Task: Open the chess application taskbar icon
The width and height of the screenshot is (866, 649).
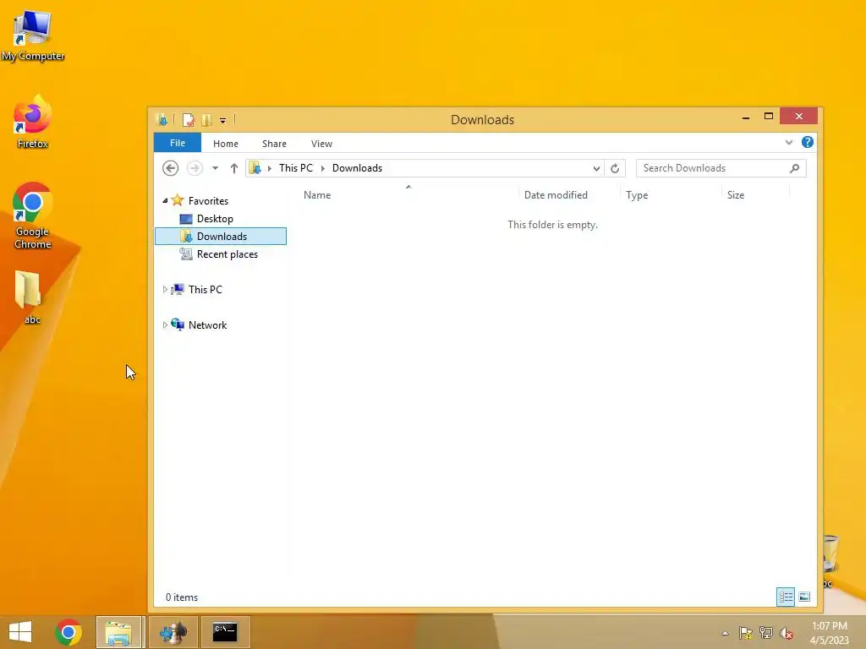Action: point(173,632)
